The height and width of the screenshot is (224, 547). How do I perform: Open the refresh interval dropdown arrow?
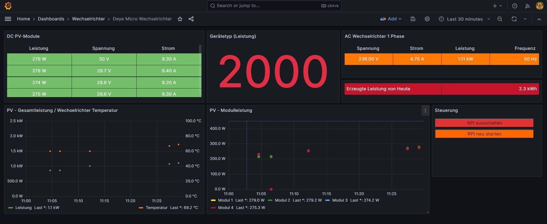(x=525, y=19)
